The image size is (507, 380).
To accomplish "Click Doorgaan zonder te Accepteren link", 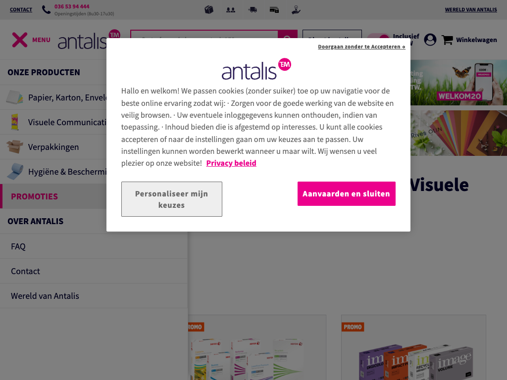I will [361, 47].
